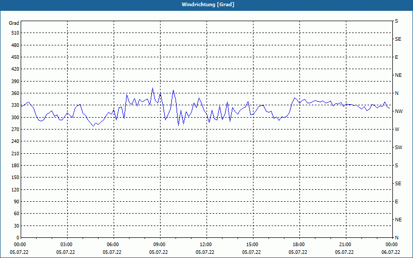413x258 pixels.
Task: Click the 0 value on the left axis
Action: point(18,238)
